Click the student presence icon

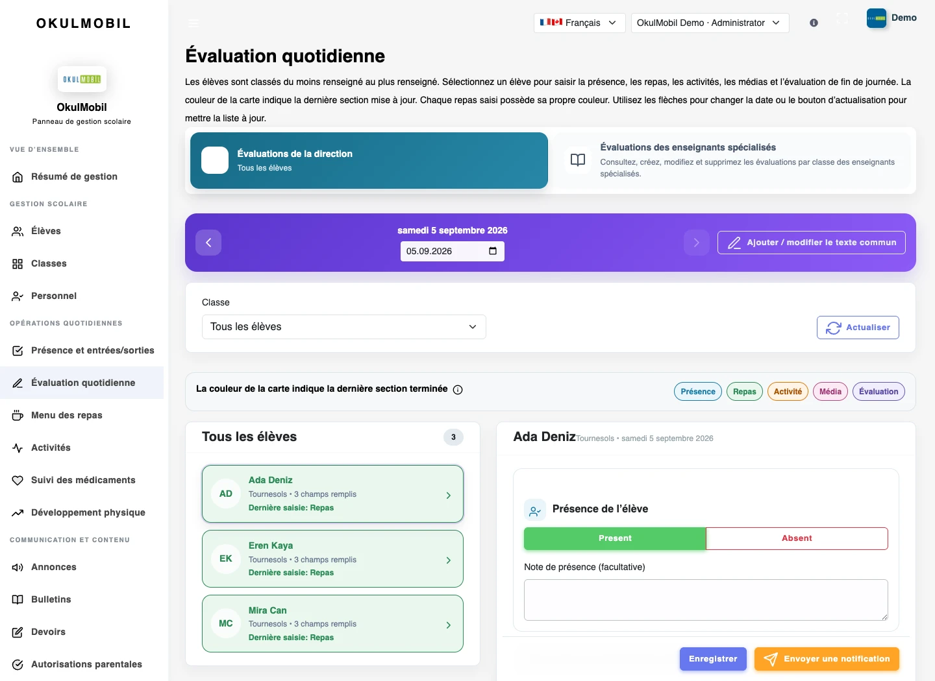point(535,510)
